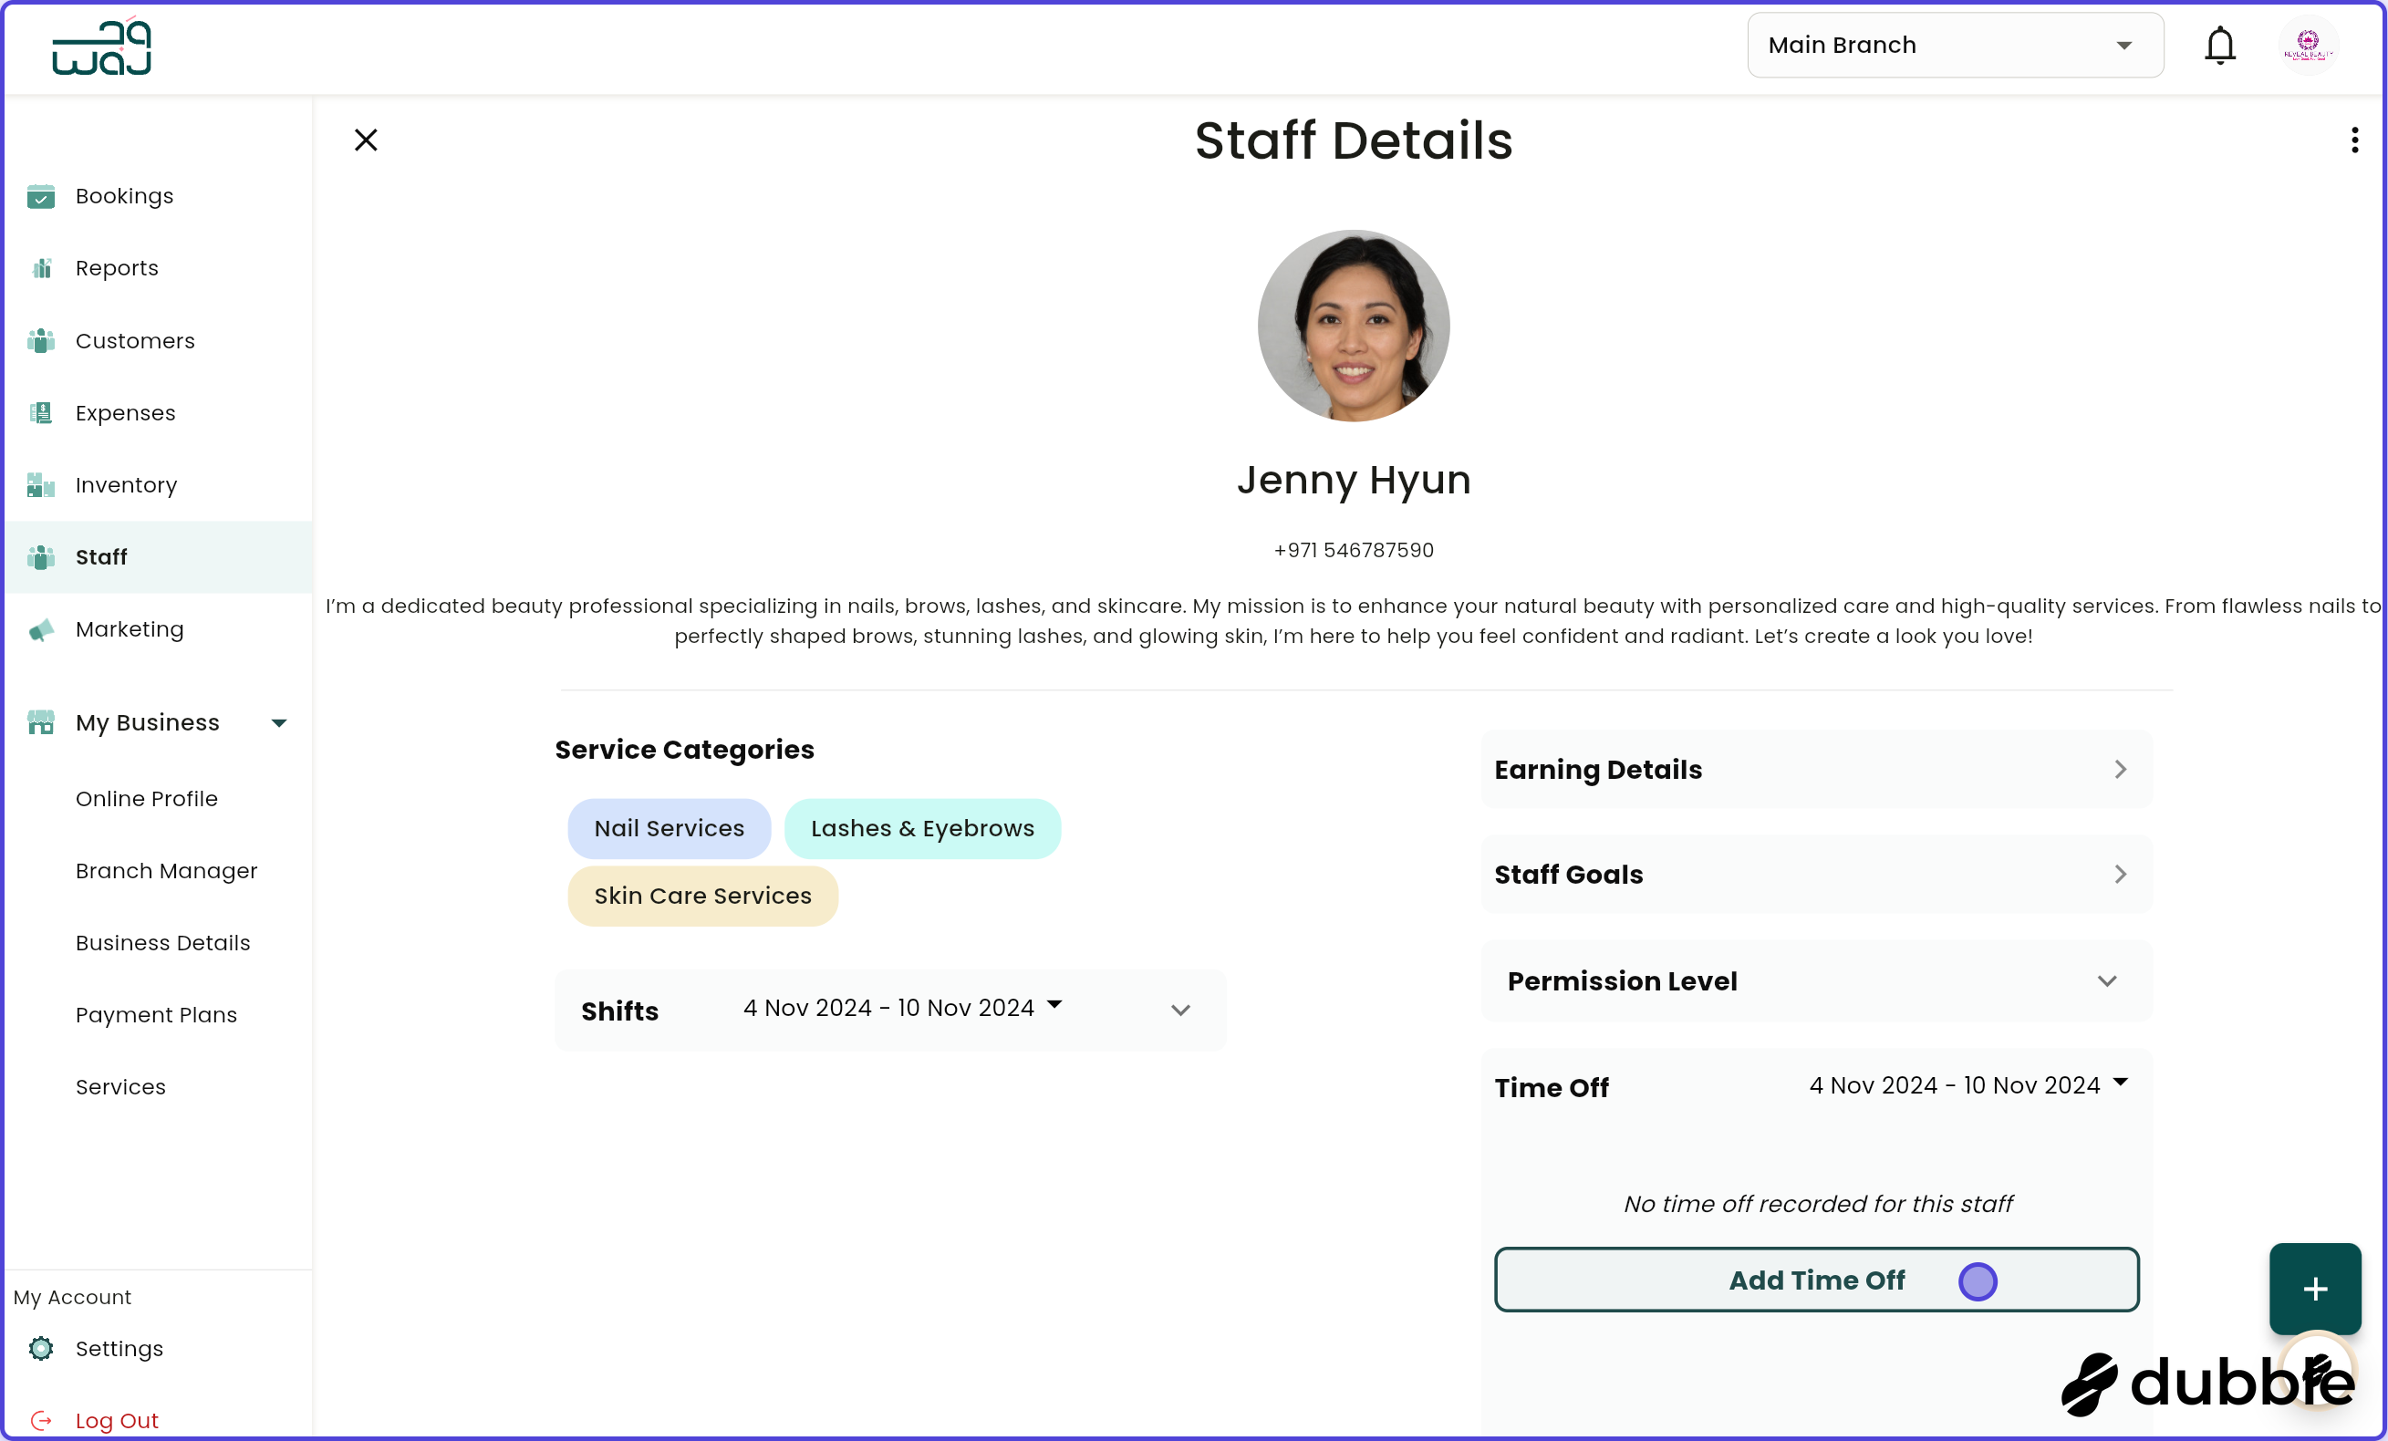The height and width of the screenshot is (1441, 2388).
Task: Select the Inventory sidebar icon
Action: 41,484
